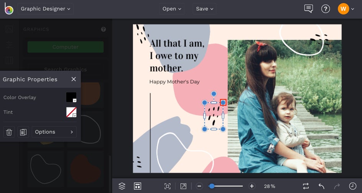
Task: Click the bottom-left corner handle of selection
Action: (204, 129)
